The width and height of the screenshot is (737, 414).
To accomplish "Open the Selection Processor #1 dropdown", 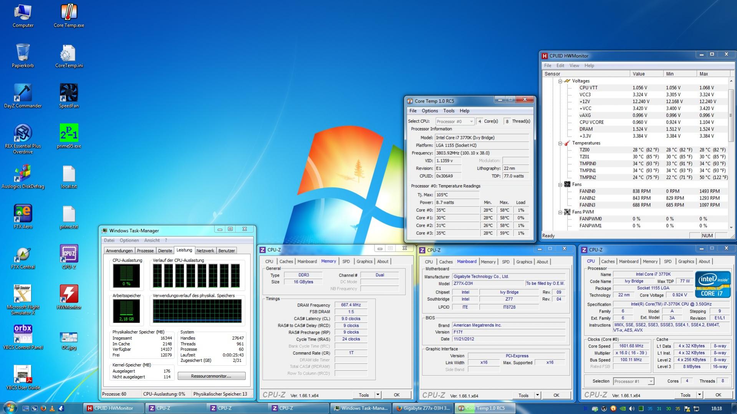I will coord(633,381).
